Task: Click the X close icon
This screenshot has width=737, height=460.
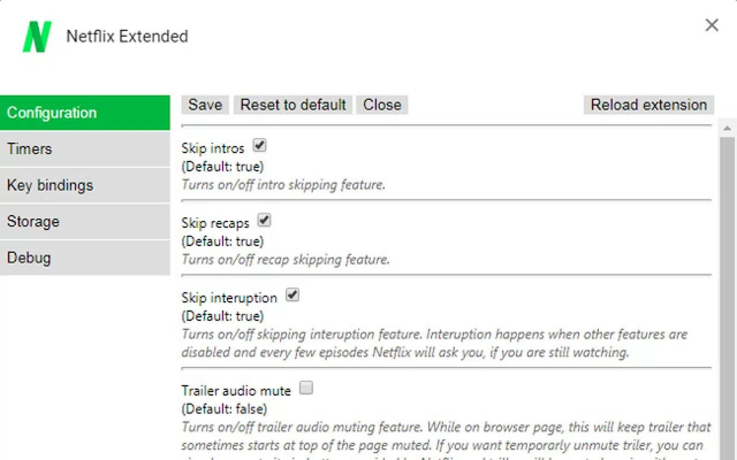Action: [x=712, y=26]
